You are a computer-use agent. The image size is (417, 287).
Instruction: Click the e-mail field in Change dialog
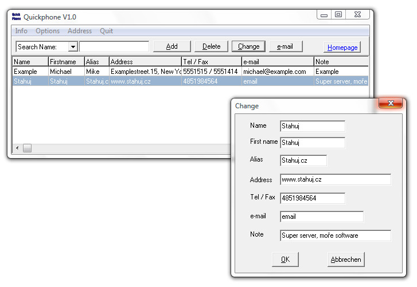coord(322,217)
